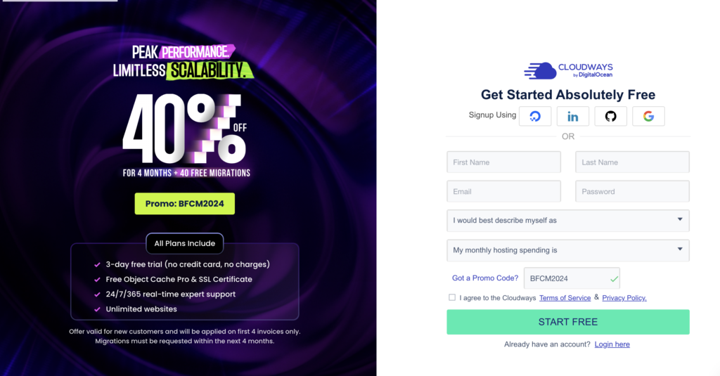Select the Email input field
This screenshot has height=376, width=720.
pos(503,191)
